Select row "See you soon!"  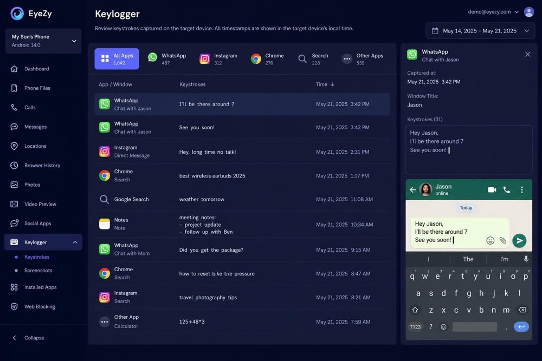pos(242,127)
